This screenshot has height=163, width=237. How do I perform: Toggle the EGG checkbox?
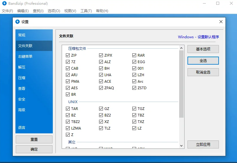pos(134,62)
